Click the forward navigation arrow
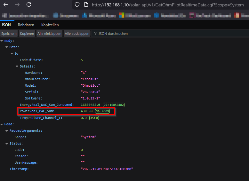 click(17, 5)
